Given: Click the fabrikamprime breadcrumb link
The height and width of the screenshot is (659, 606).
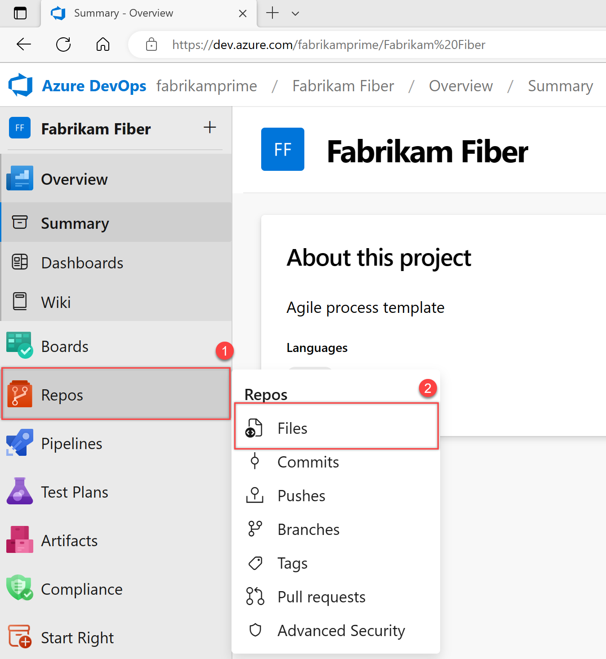Looking at the screenshot, I should coord(206,86).
